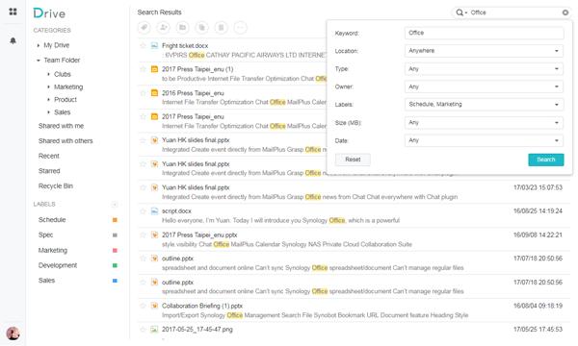
Task: Open Shared with me category
Action: [x=61, y=126]
